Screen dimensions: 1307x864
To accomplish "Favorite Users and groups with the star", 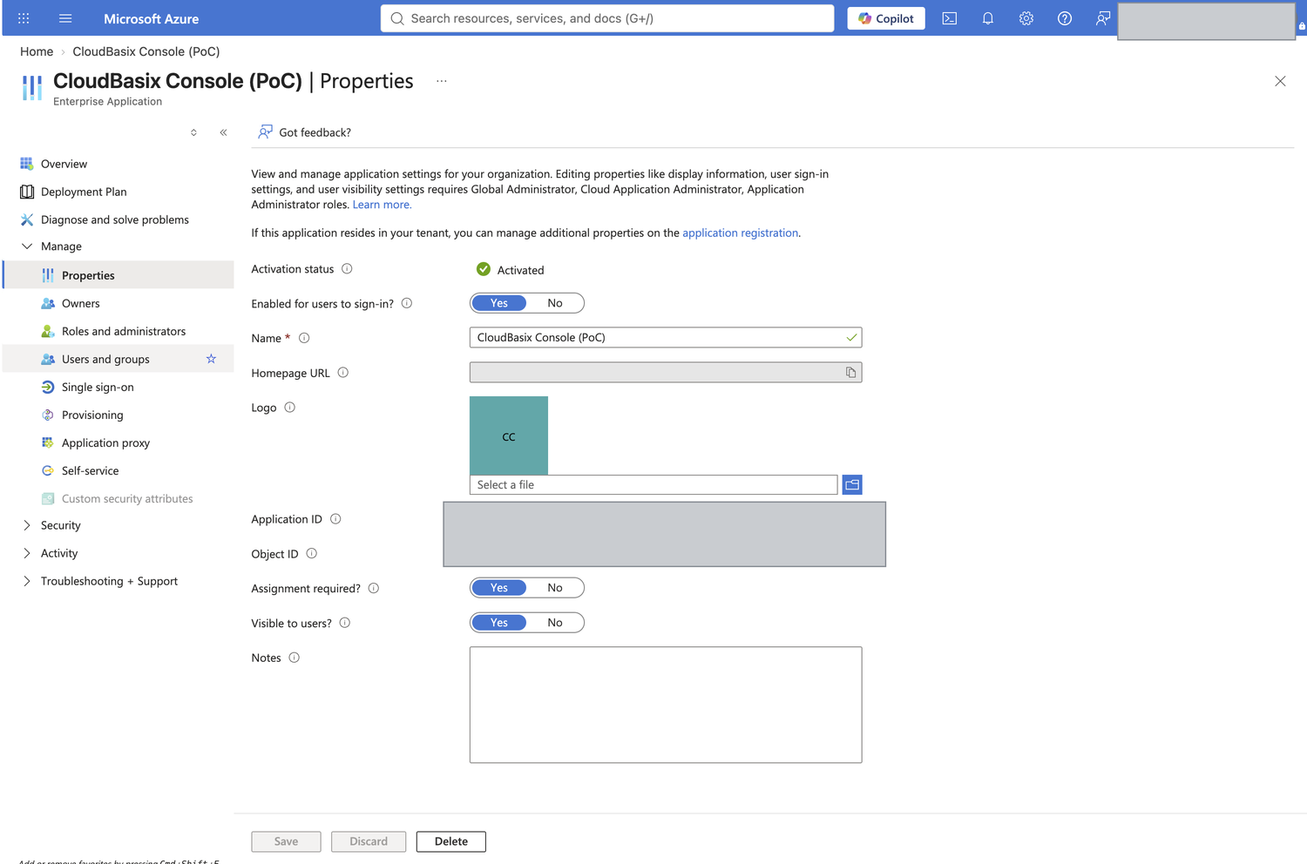I will (211, 359).
